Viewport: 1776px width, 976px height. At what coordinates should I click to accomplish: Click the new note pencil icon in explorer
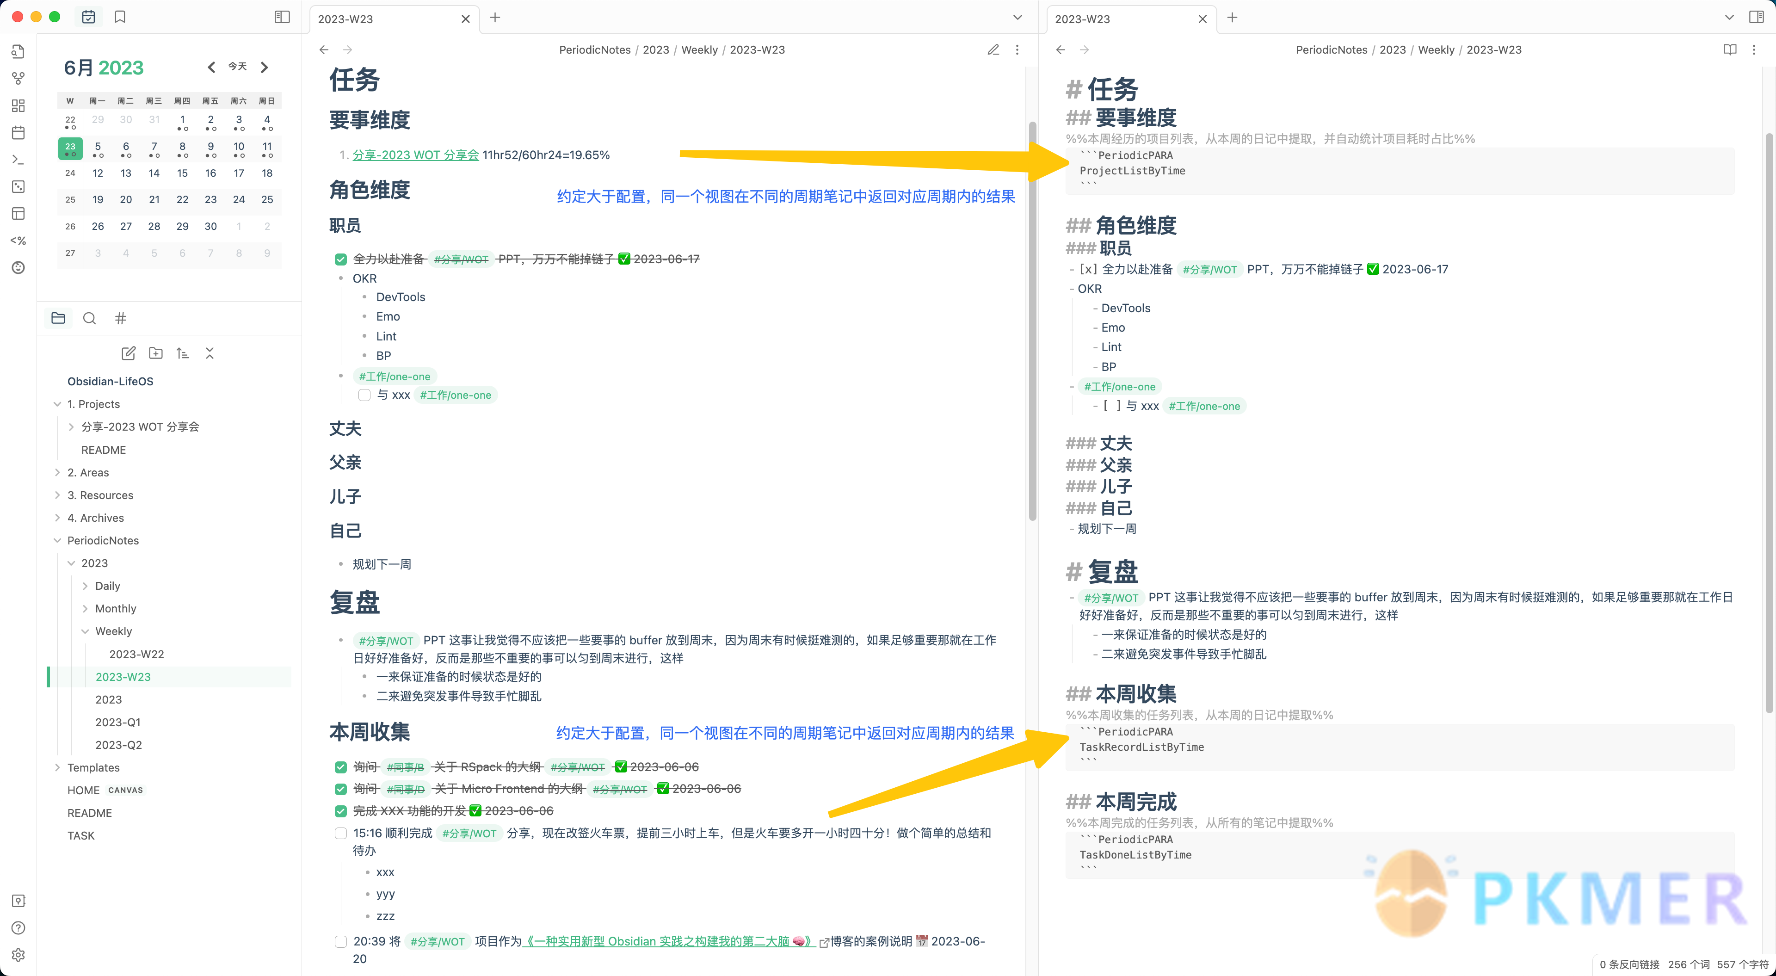pyautogui.click(x=128, y=353)
